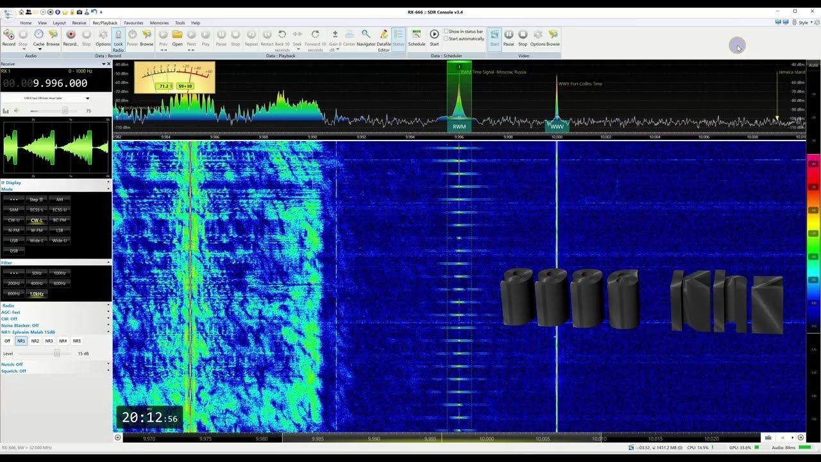
Task: Open a data file for playback
Action: coord(177,36)
